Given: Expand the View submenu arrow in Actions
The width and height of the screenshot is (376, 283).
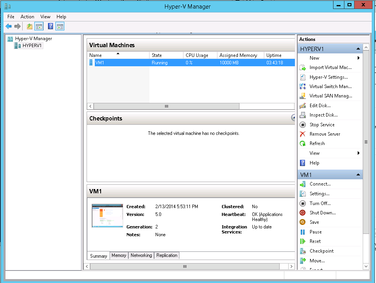Looking at the screenshot, I should click(358, 153).
